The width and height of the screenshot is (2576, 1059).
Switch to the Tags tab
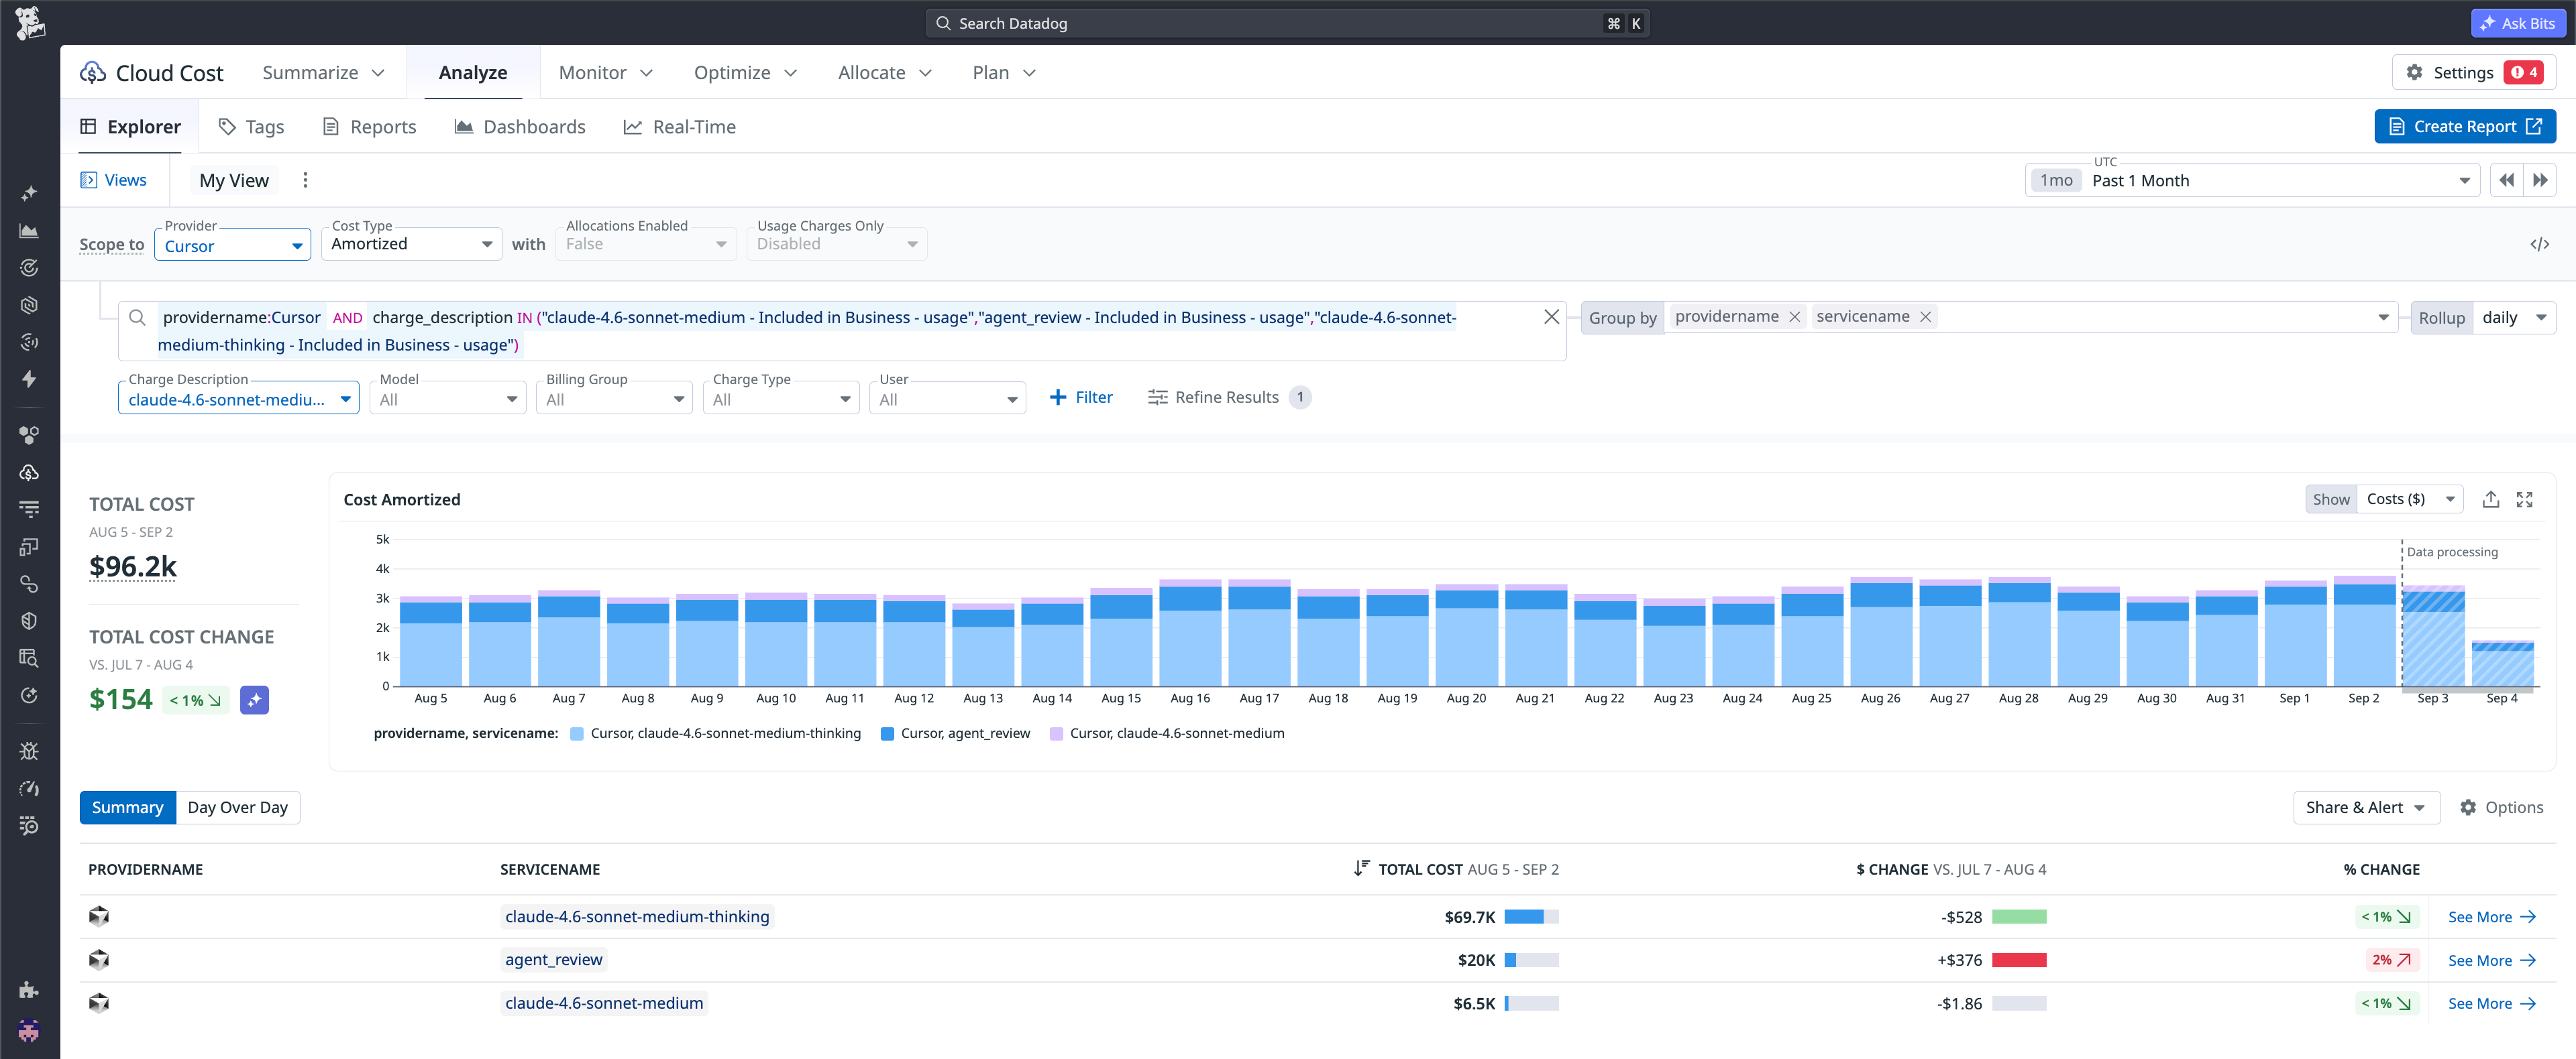click(251, 126)
